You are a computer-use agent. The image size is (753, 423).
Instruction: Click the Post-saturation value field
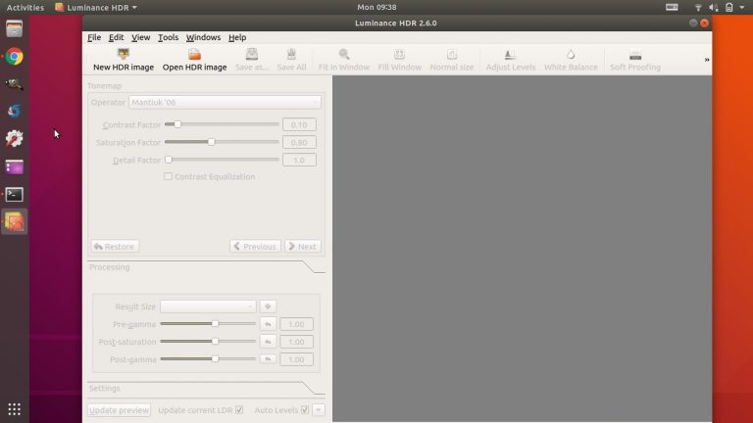[296, 342]
